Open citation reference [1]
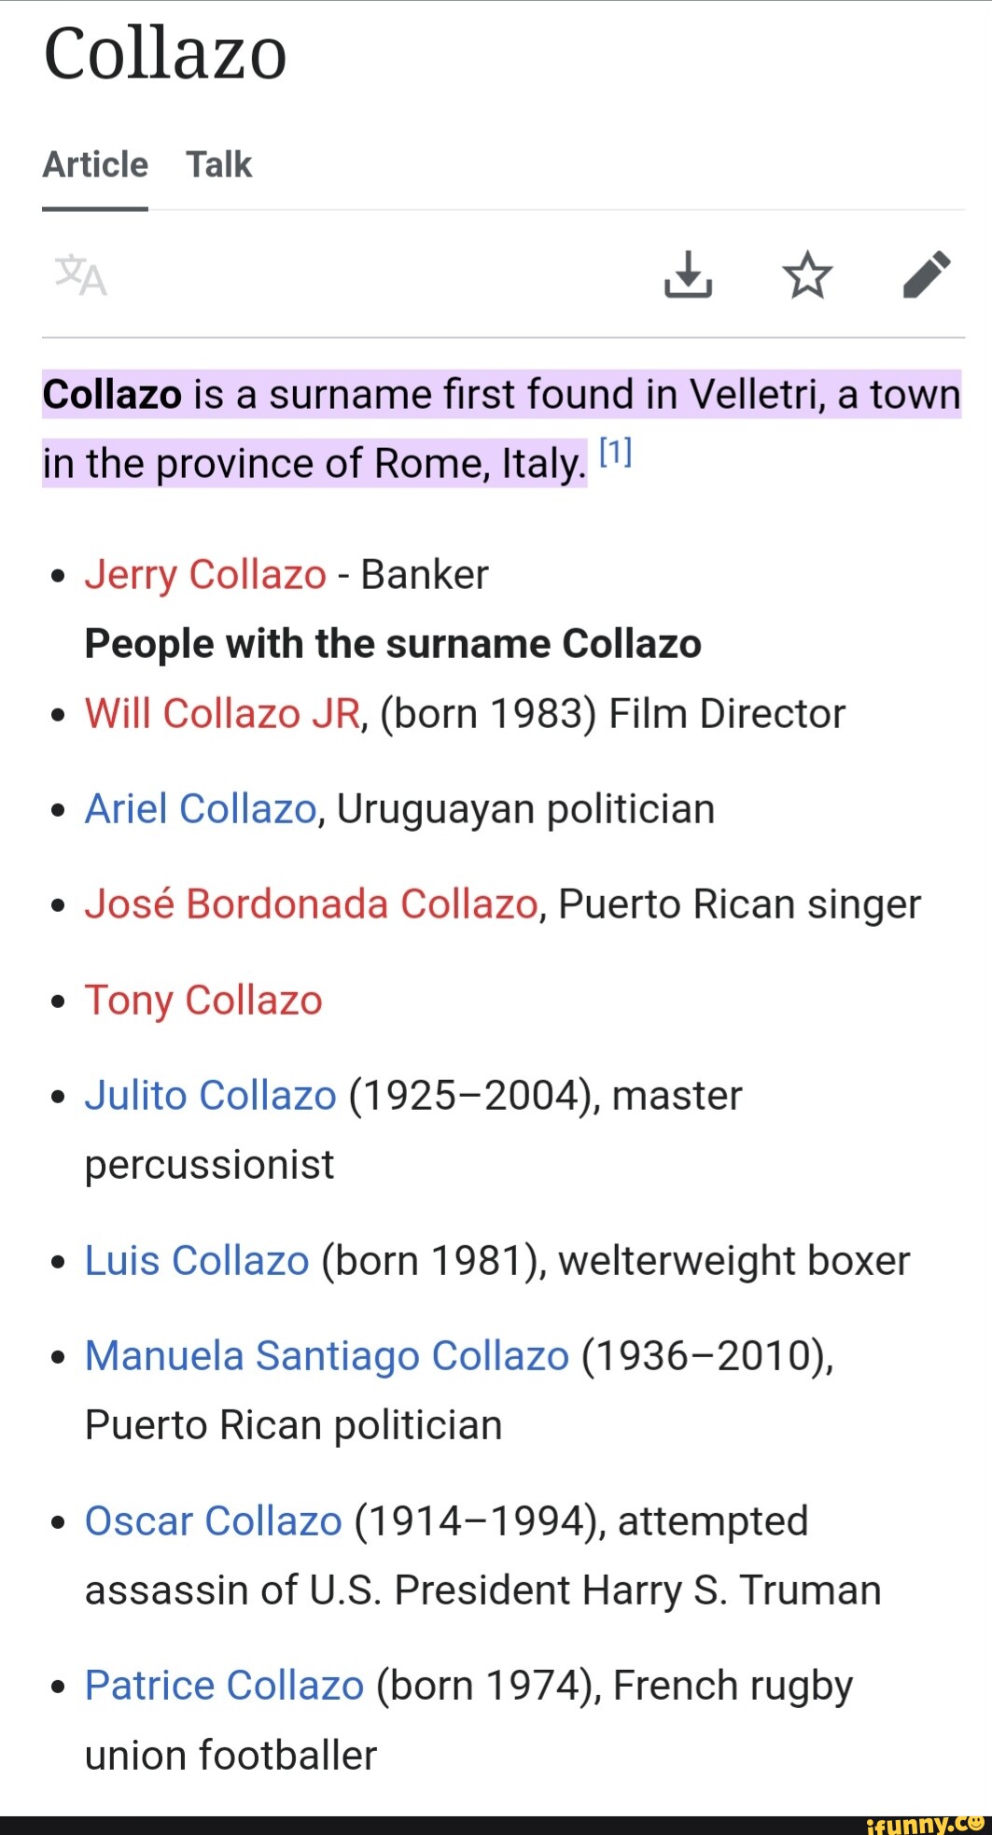This screenshot has height=1835, width=992. [615, 454]
